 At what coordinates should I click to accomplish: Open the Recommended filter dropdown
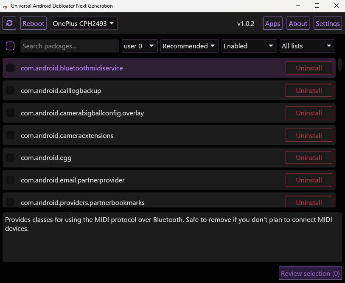coord(189,46)
